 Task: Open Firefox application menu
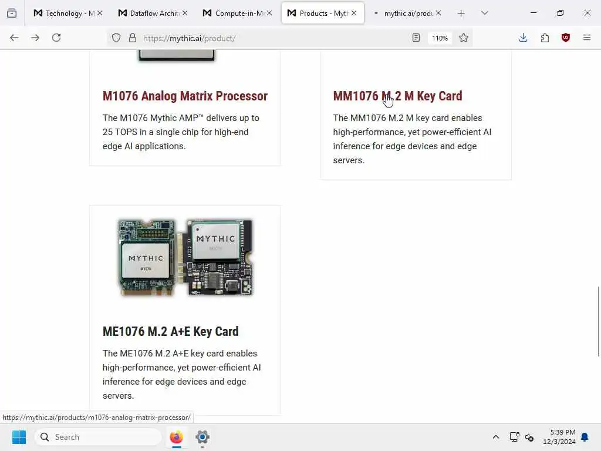pos(587,38)
